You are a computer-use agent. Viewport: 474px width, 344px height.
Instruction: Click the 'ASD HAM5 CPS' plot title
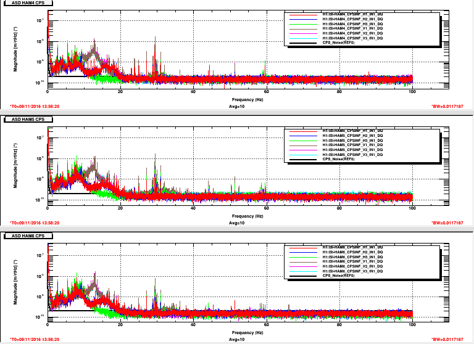pos(28,120)
